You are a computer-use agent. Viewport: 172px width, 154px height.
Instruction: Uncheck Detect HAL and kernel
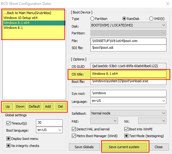click(74, 129)
